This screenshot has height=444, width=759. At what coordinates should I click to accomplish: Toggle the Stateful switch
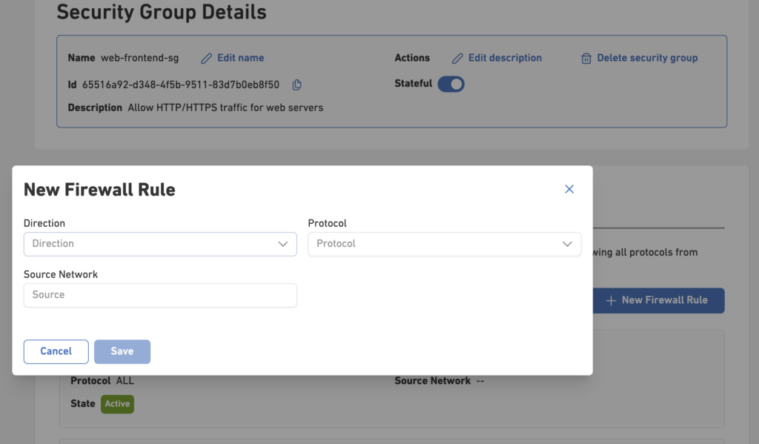pos(451,84)
